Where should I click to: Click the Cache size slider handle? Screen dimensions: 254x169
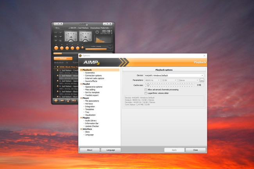click(x=148, y=85)
